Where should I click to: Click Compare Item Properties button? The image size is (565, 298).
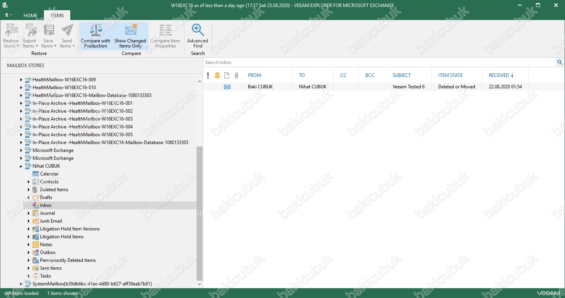click(165, 36)
